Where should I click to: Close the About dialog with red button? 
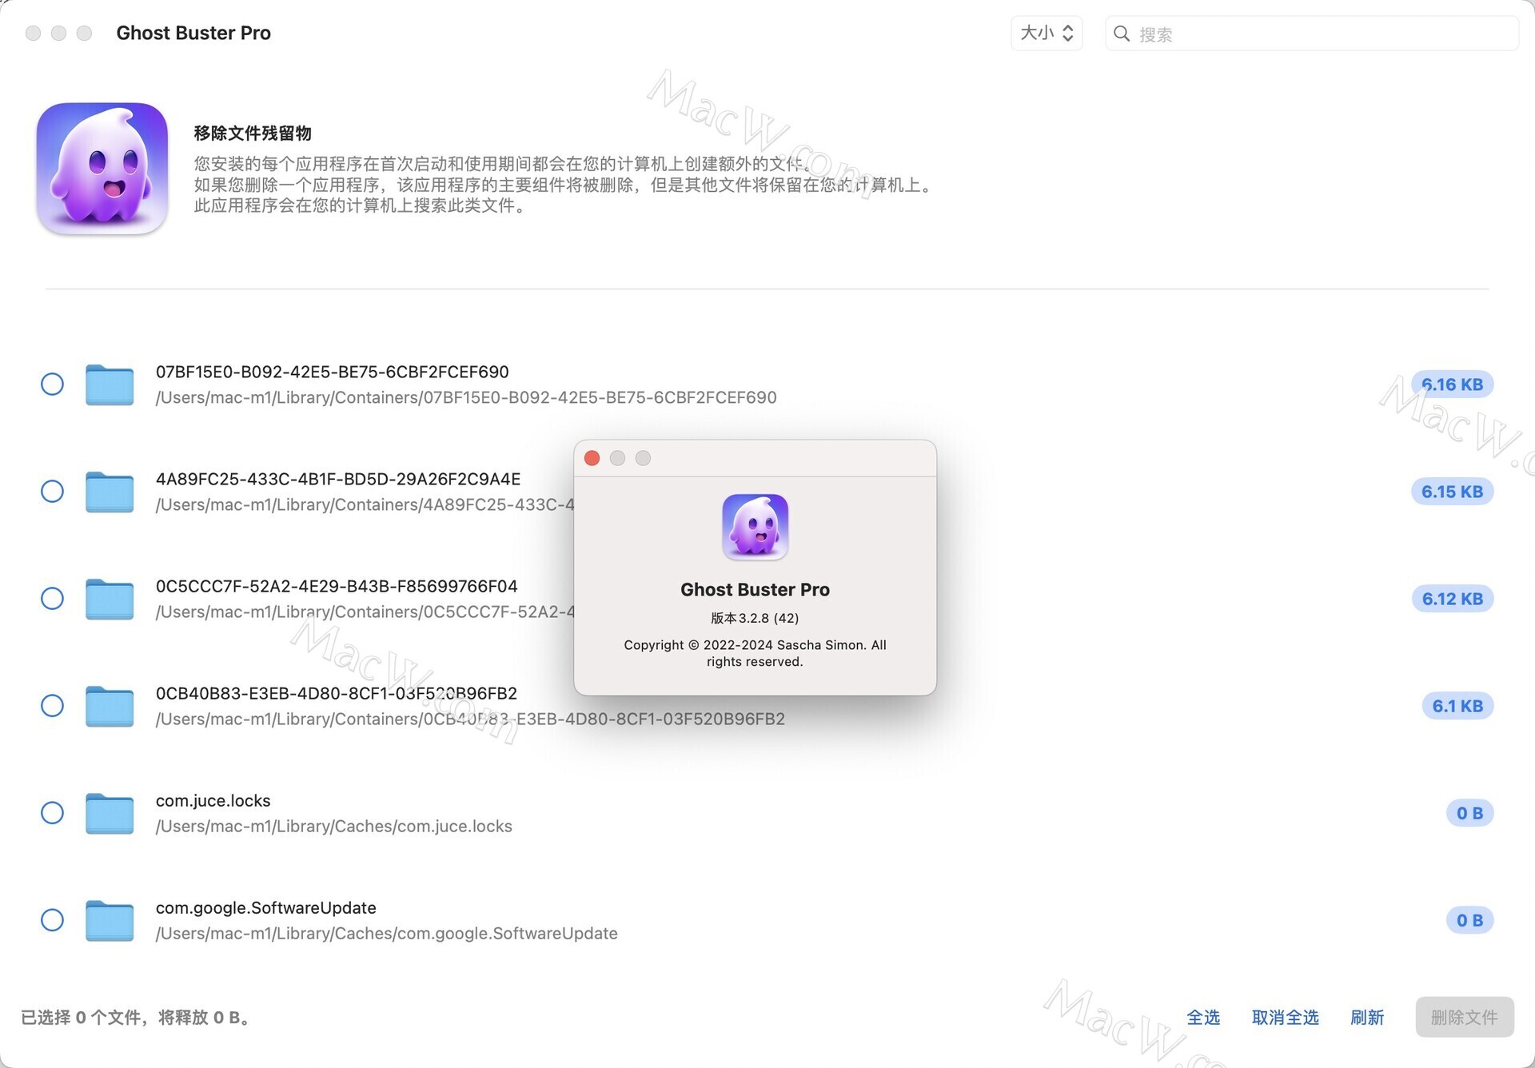click(592, 458)
